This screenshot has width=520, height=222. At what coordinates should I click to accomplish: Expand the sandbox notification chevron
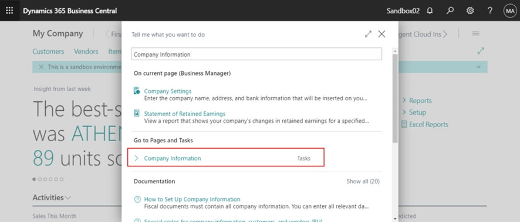478,67
